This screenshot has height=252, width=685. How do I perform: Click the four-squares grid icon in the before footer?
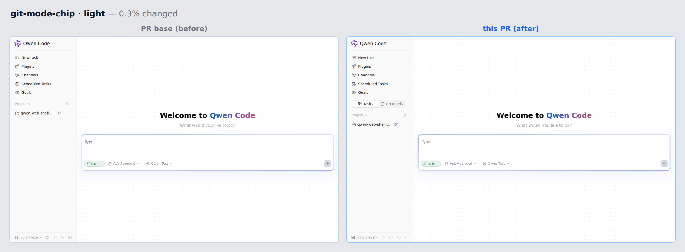click(47, 237)
